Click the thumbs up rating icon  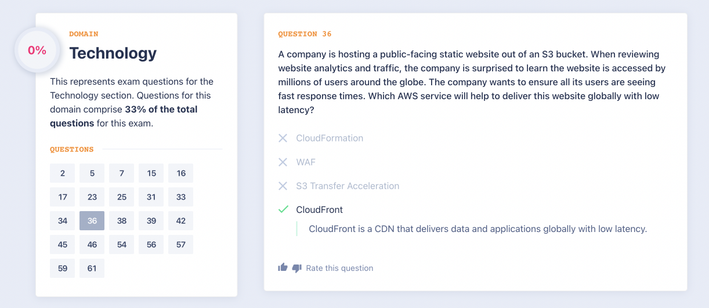pos(283,267)
